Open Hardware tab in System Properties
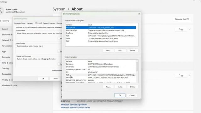 (x=30, y=23)
